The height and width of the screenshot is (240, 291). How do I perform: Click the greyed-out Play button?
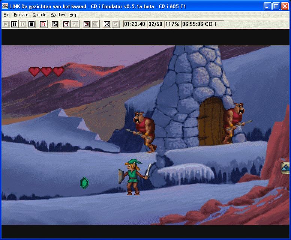[x=6, y=24]
